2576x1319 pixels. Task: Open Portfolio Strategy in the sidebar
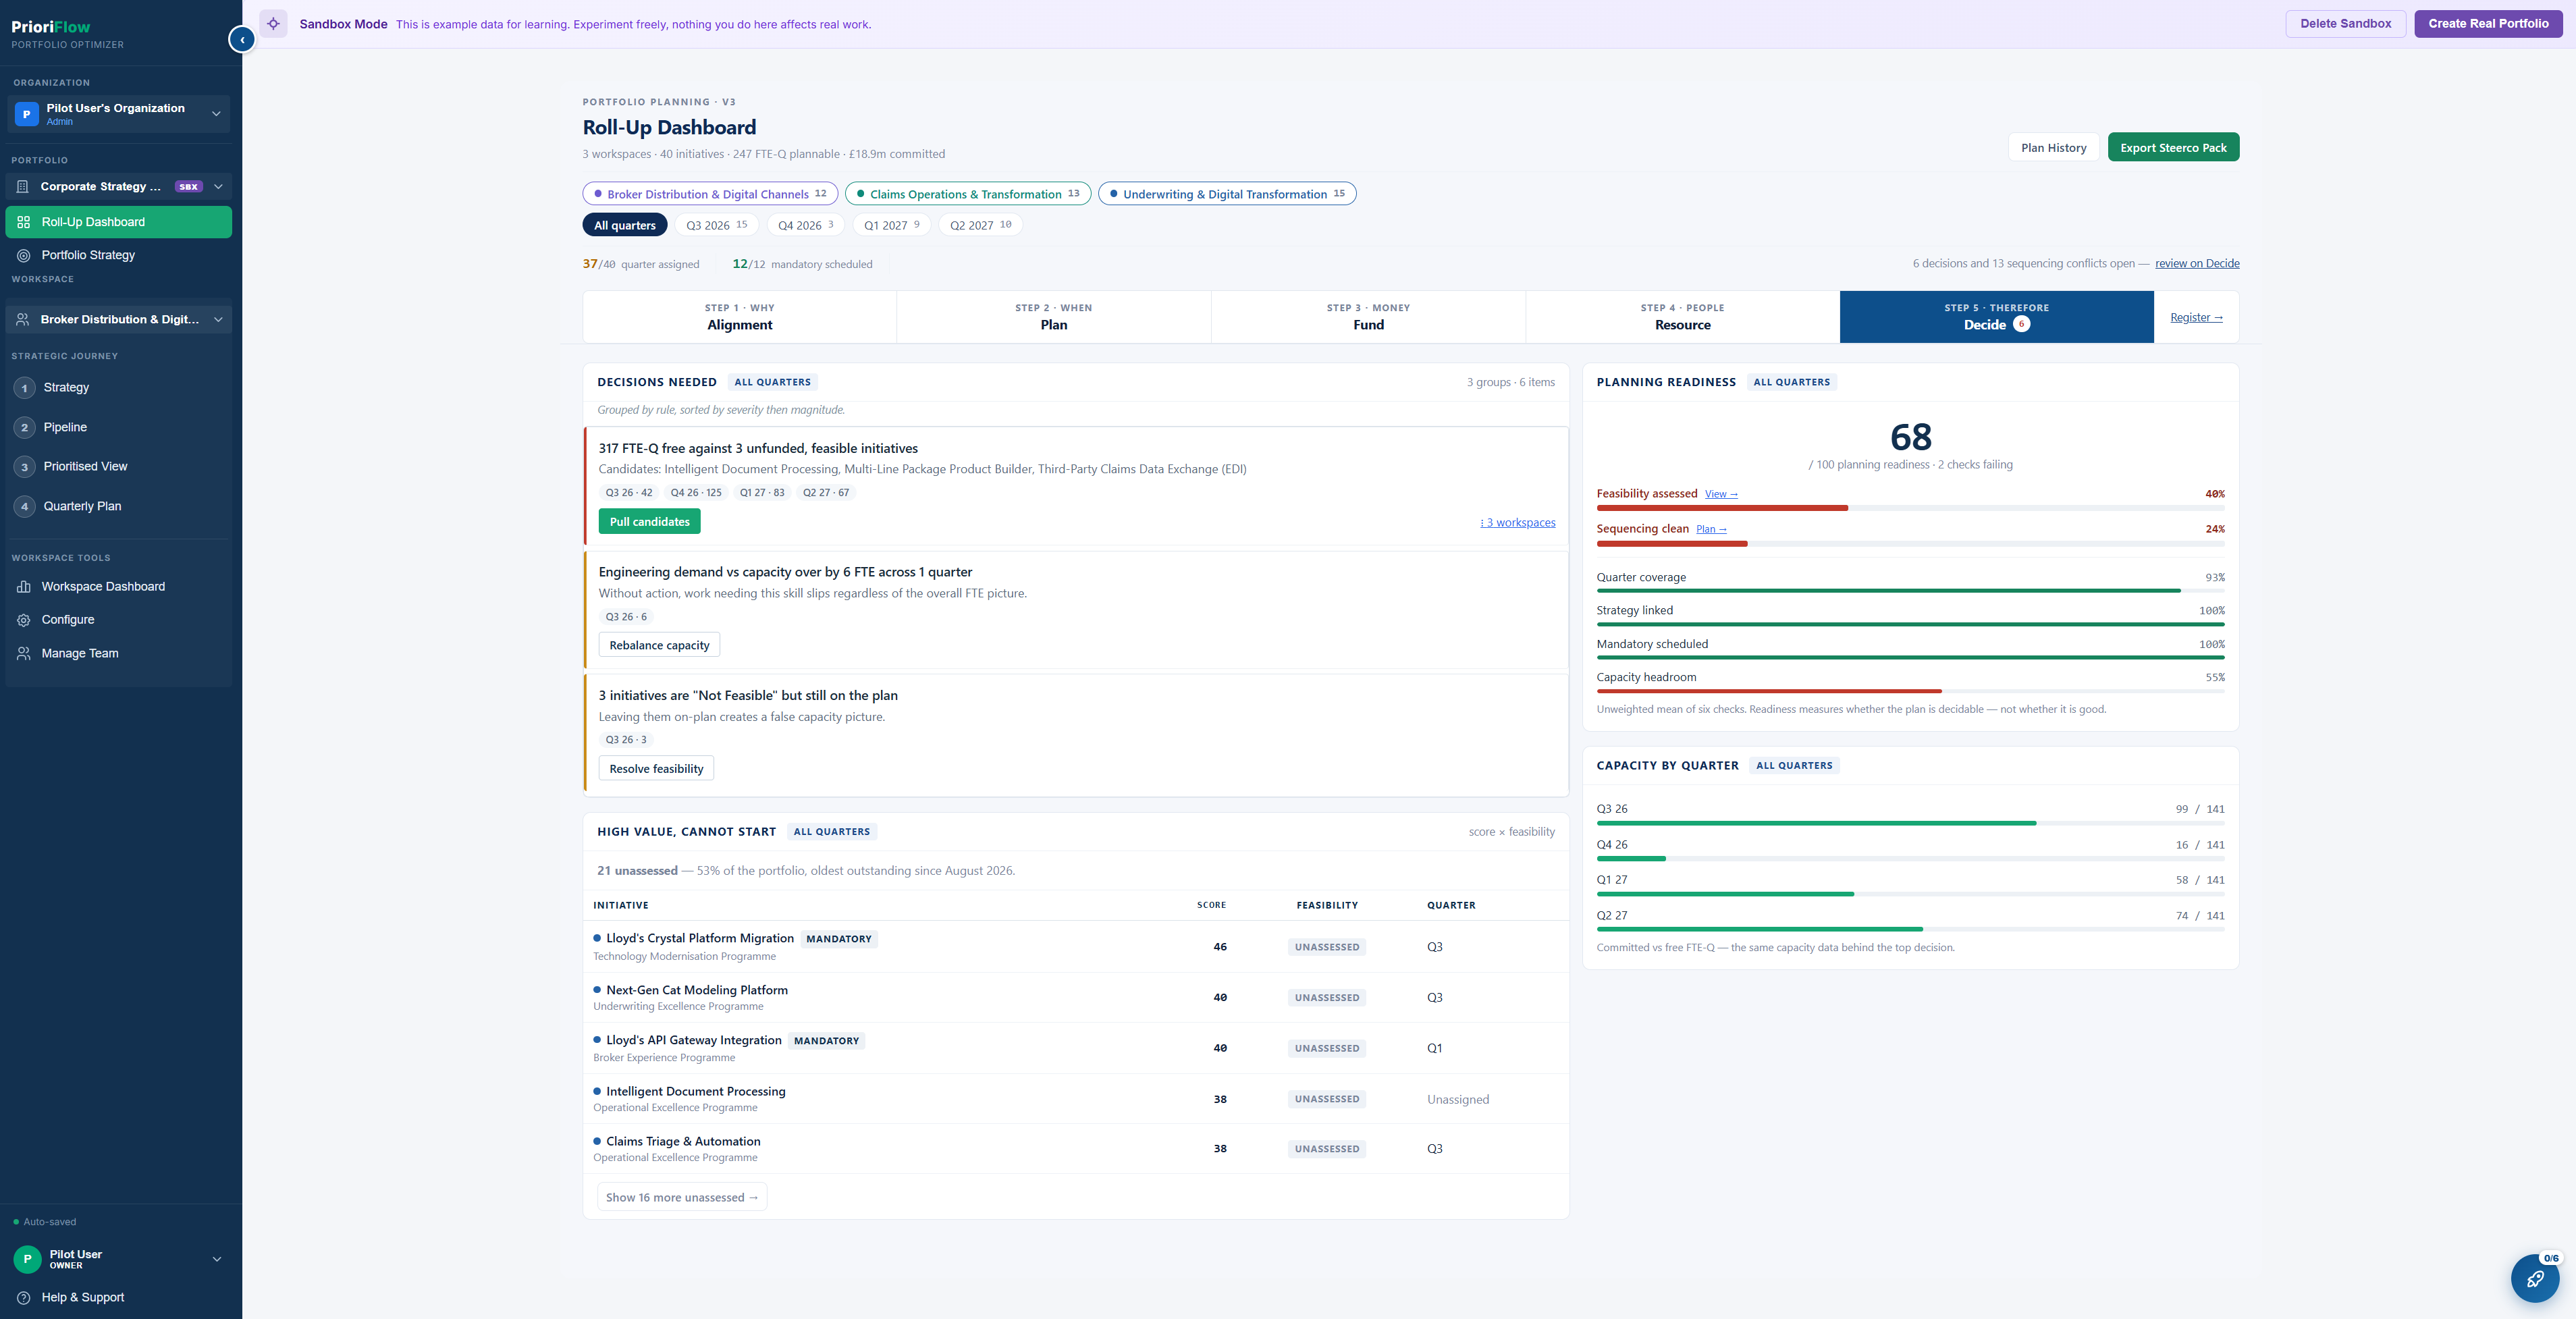[118, 255]
